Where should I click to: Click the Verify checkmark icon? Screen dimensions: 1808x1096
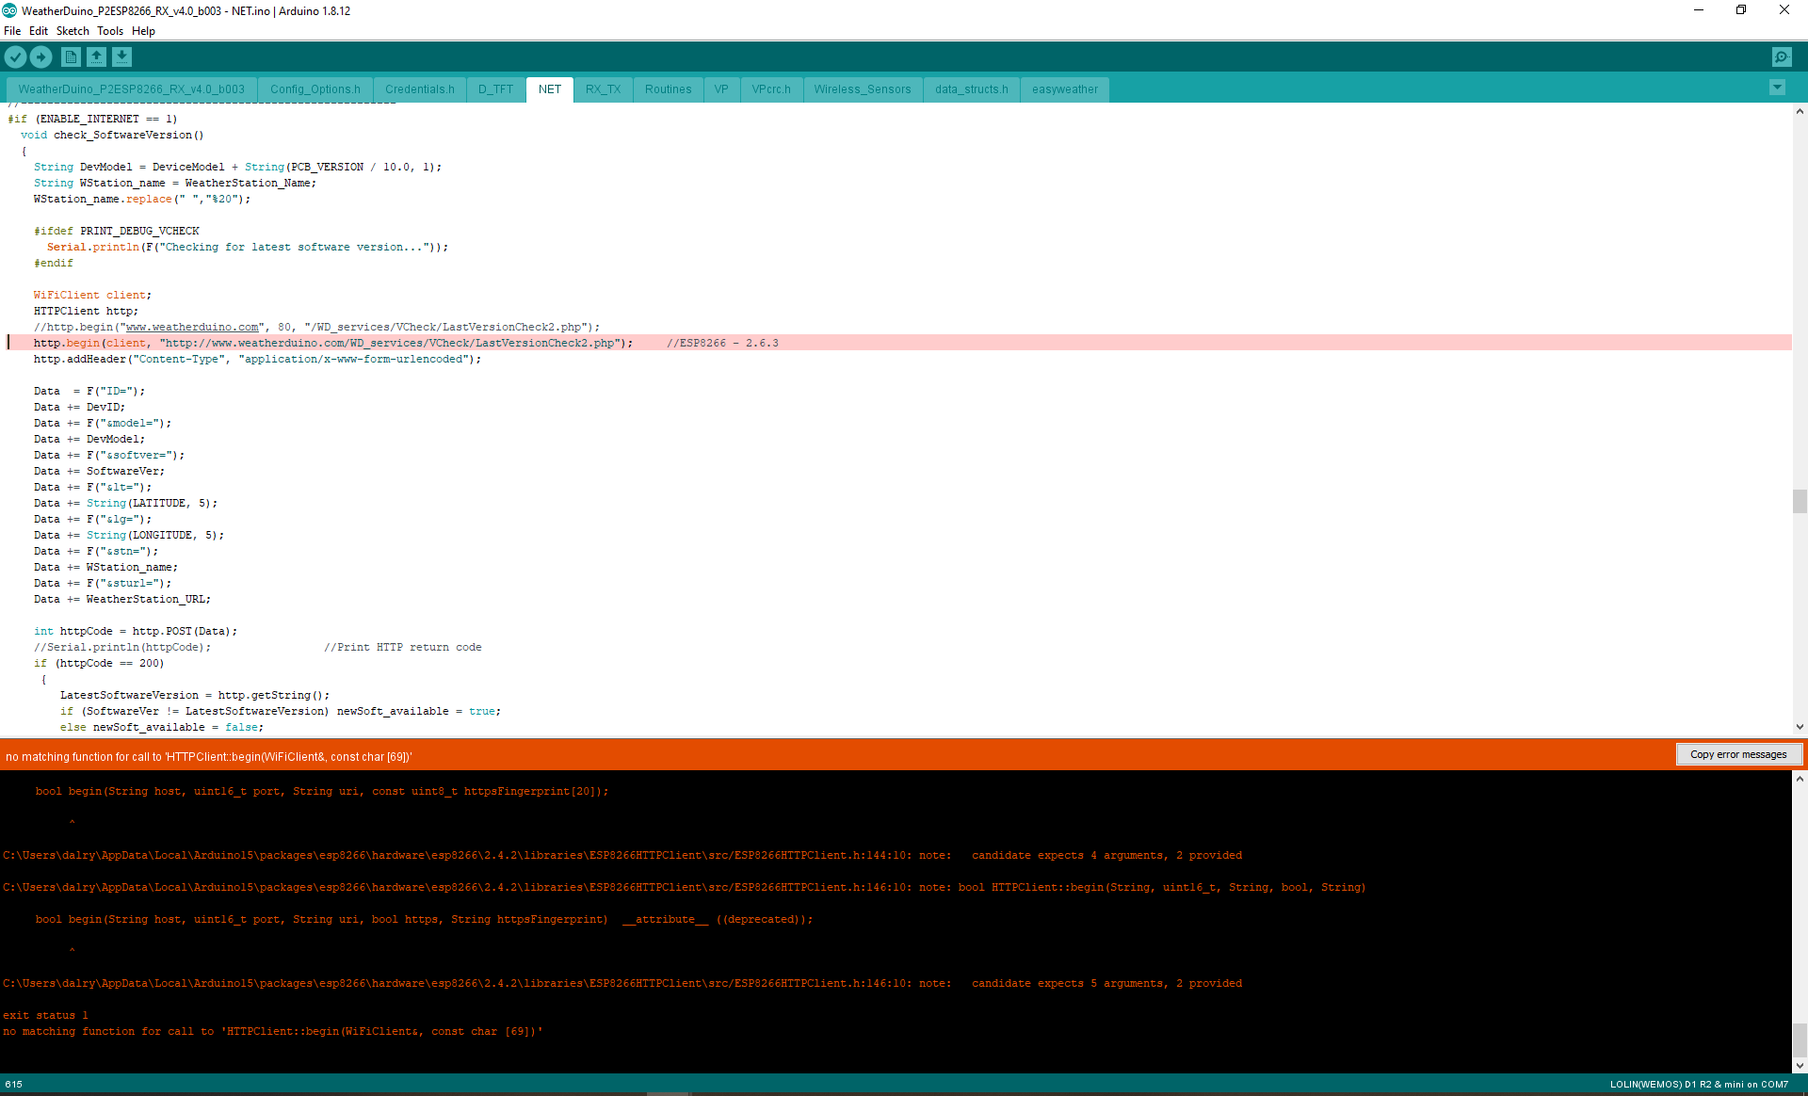[15, 57]
